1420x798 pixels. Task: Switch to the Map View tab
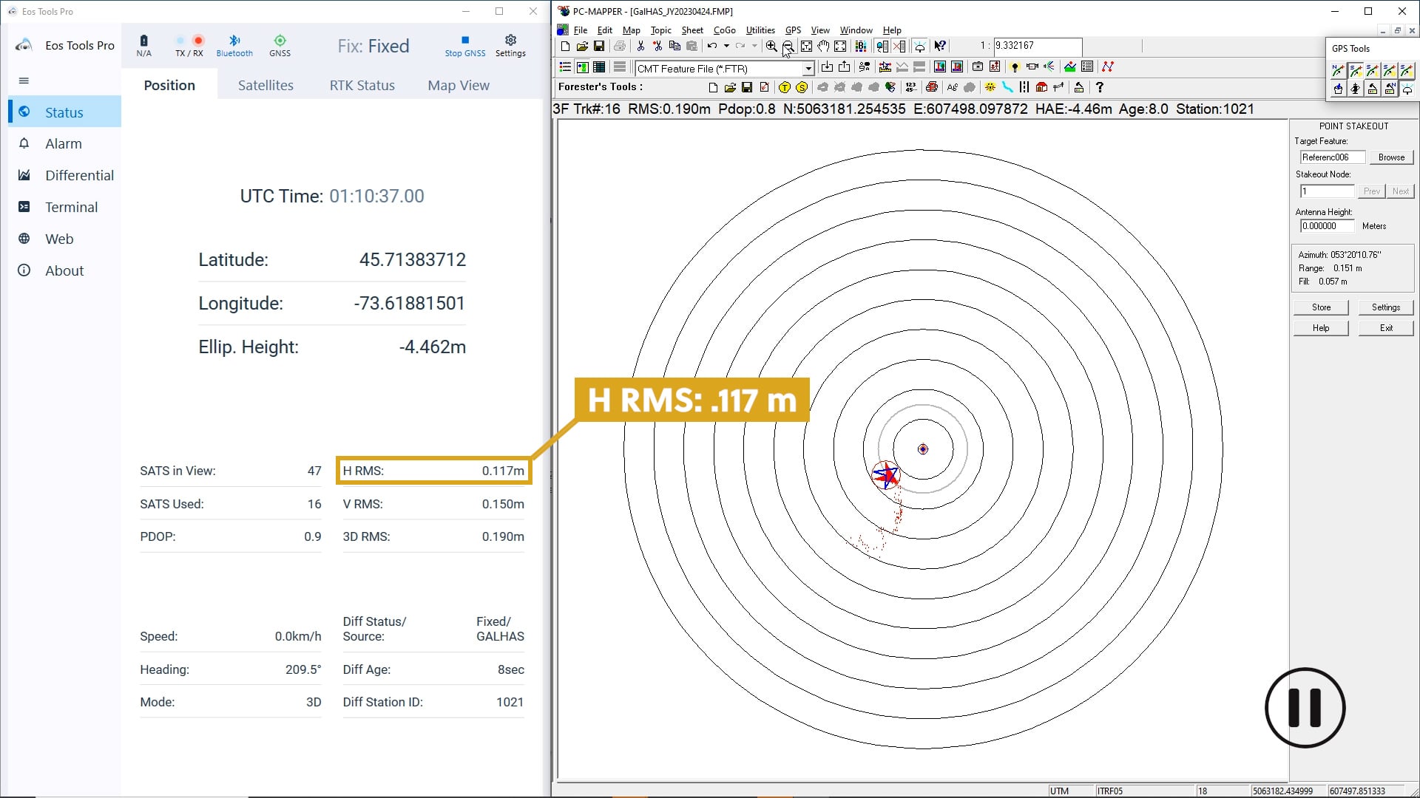459,85
